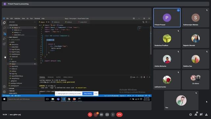211x119 pixels.
Task: Open the editor's more actions ellipsis
Action: (149, 22)
